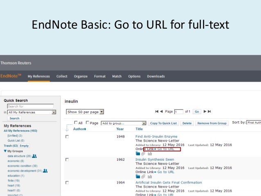Open the data structure (20) group
This screenshot has width=261, height=196.
19,156
